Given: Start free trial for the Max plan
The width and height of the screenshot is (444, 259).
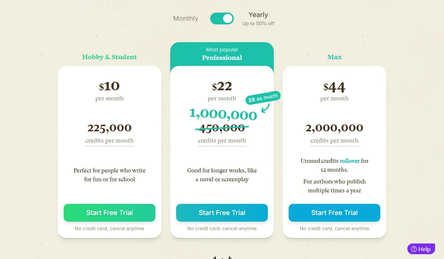Looking at the screenshot, I should (x=334, y=213).
